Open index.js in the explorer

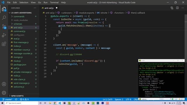tap(17, 46)
